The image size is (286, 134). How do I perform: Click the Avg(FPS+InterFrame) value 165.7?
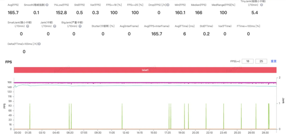point(157,34)
